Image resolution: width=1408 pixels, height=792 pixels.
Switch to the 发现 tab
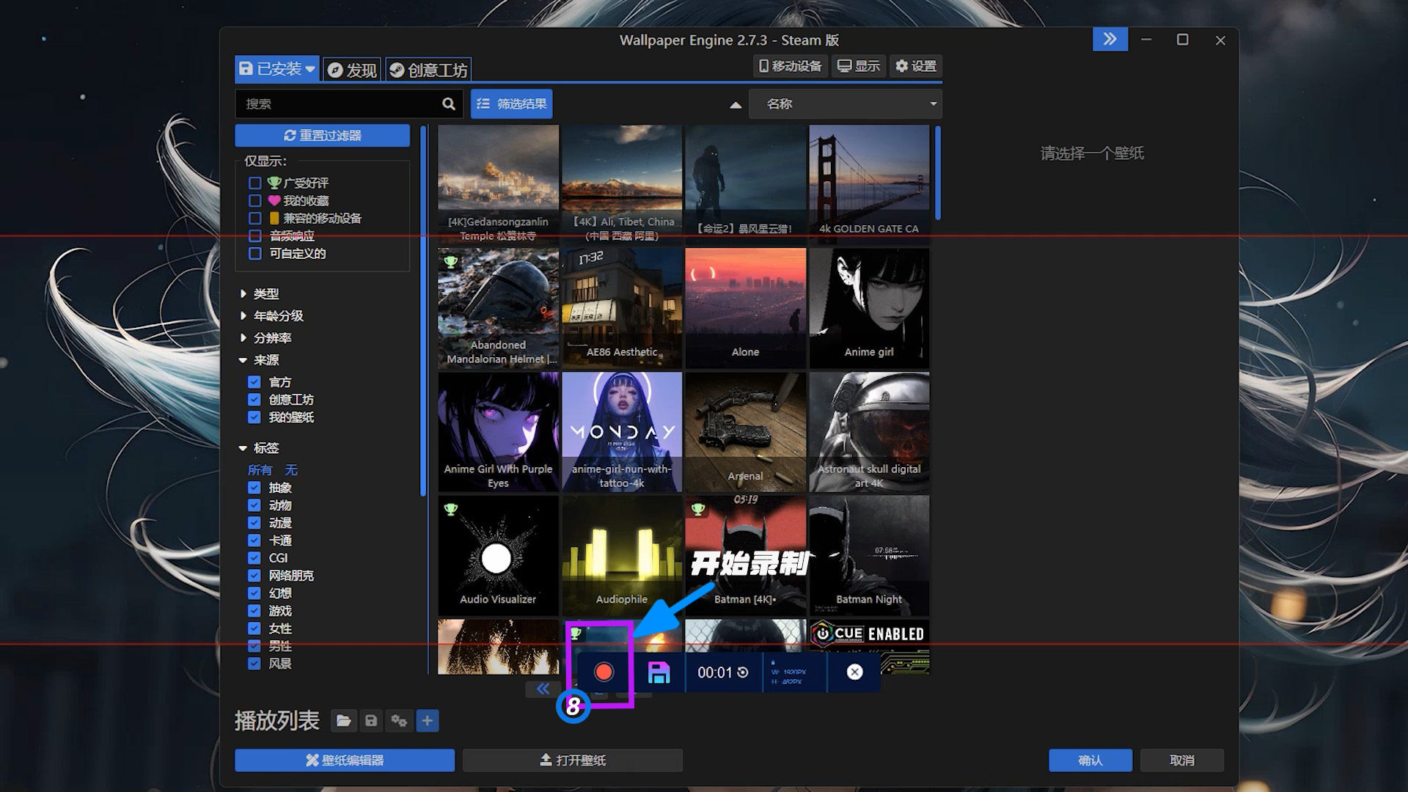click(x=352, y=70)
